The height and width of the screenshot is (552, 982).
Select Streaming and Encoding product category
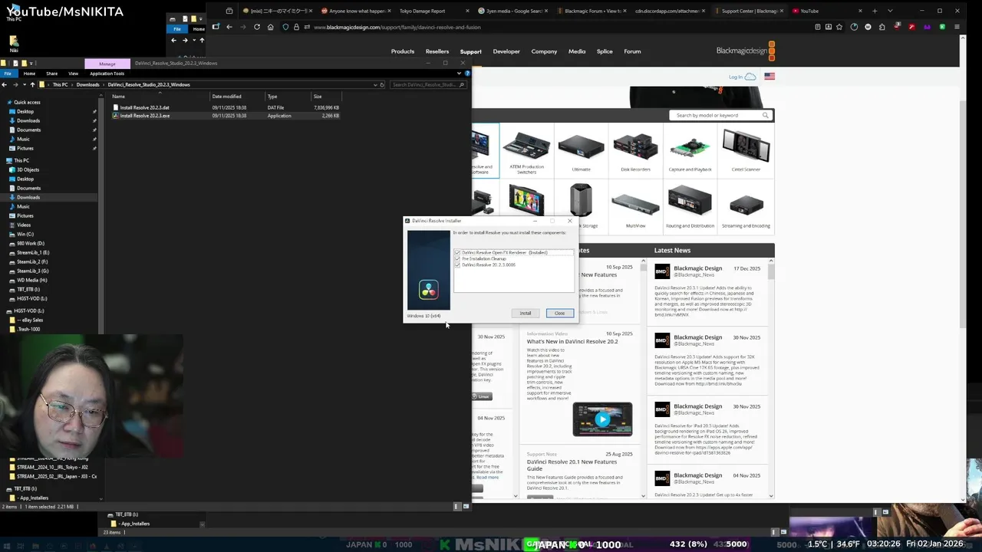point(746,207)
